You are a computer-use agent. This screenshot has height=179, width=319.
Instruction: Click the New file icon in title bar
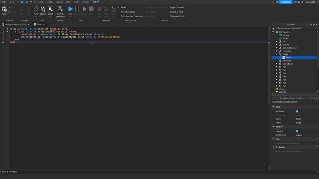point(9,2)
